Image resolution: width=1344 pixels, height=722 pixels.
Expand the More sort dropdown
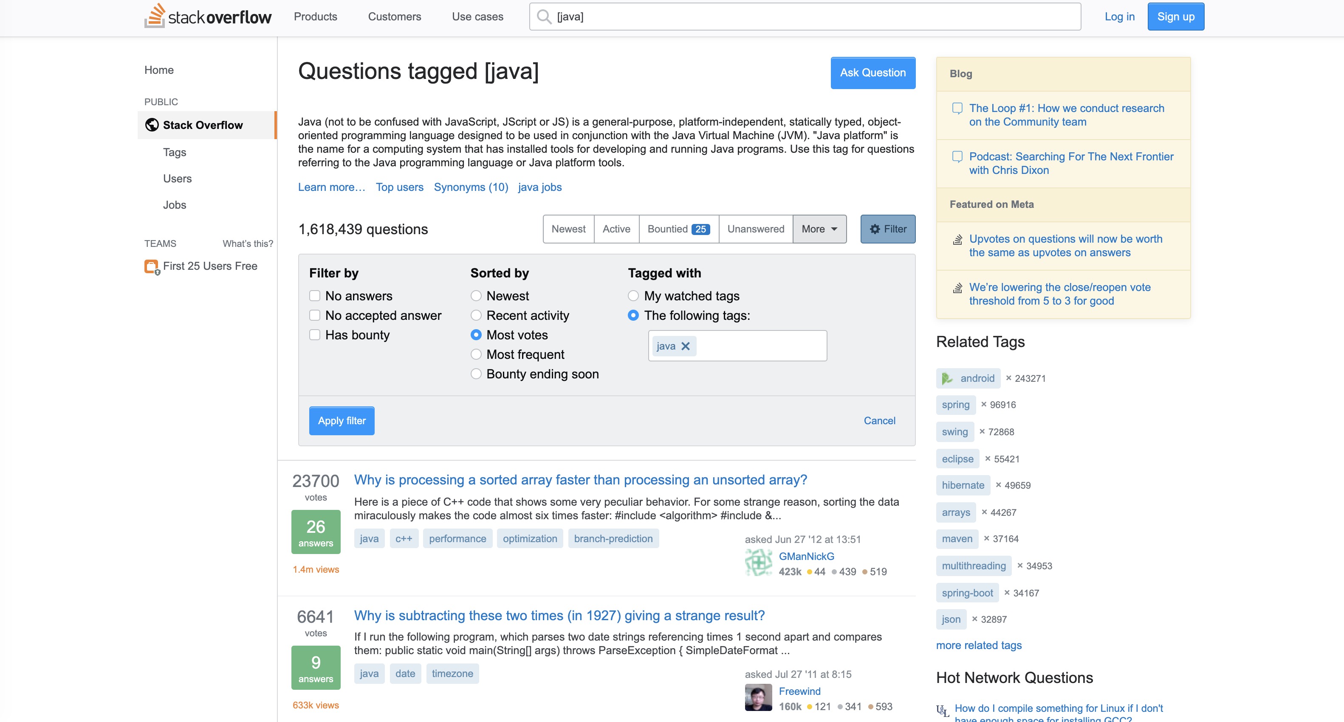pos(819,229)
